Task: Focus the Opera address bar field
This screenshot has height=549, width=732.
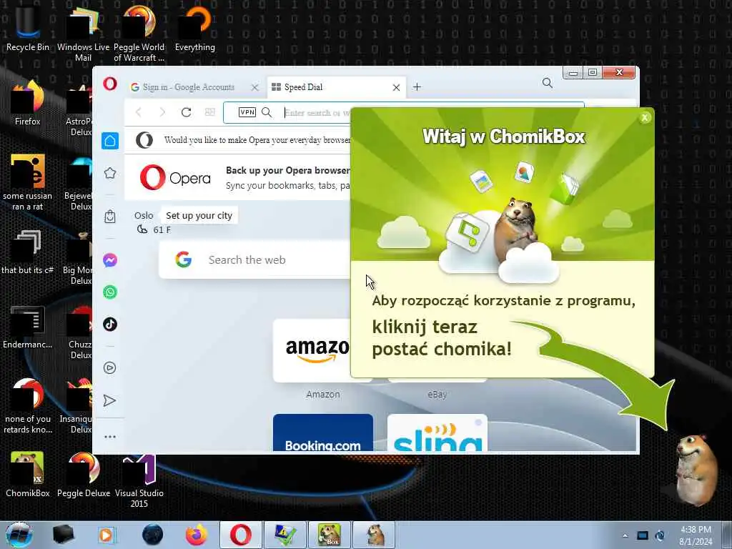Action: tap(403, 112)
